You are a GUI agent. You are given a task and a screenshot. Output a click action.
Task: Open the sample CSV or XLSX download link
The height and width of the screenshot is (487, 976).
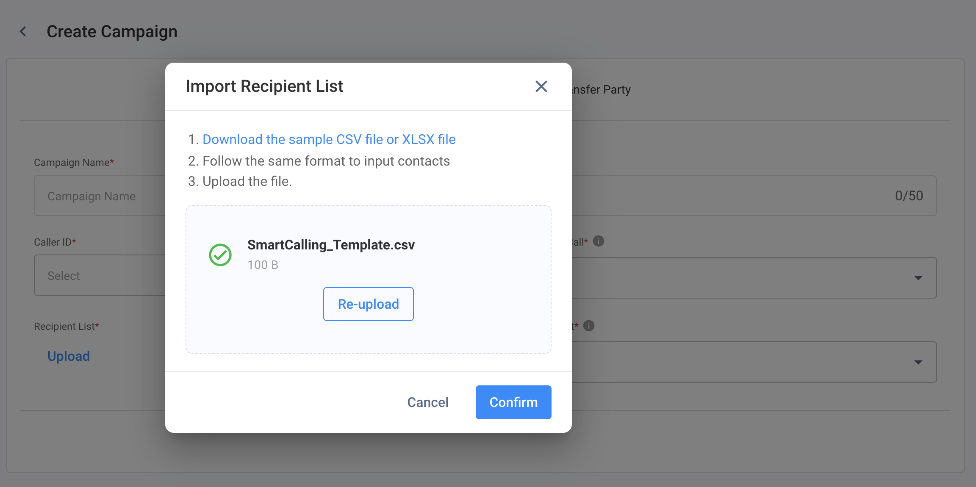(x=329, y=139)
